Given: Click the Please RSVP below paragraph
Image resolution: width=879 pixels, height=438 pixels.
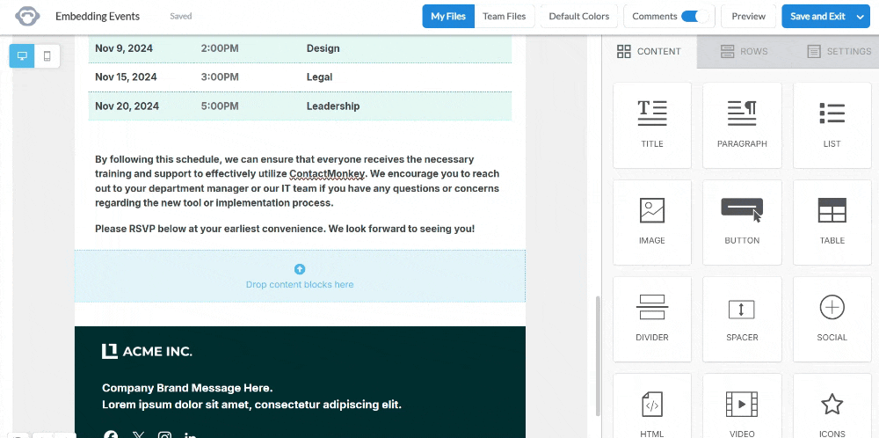Looking at the screenshot, I should tap(285, 229).
